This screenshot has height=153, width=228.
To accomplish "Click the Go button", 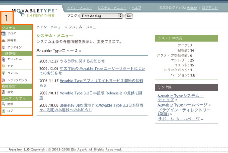I will [x=129, y=16].
